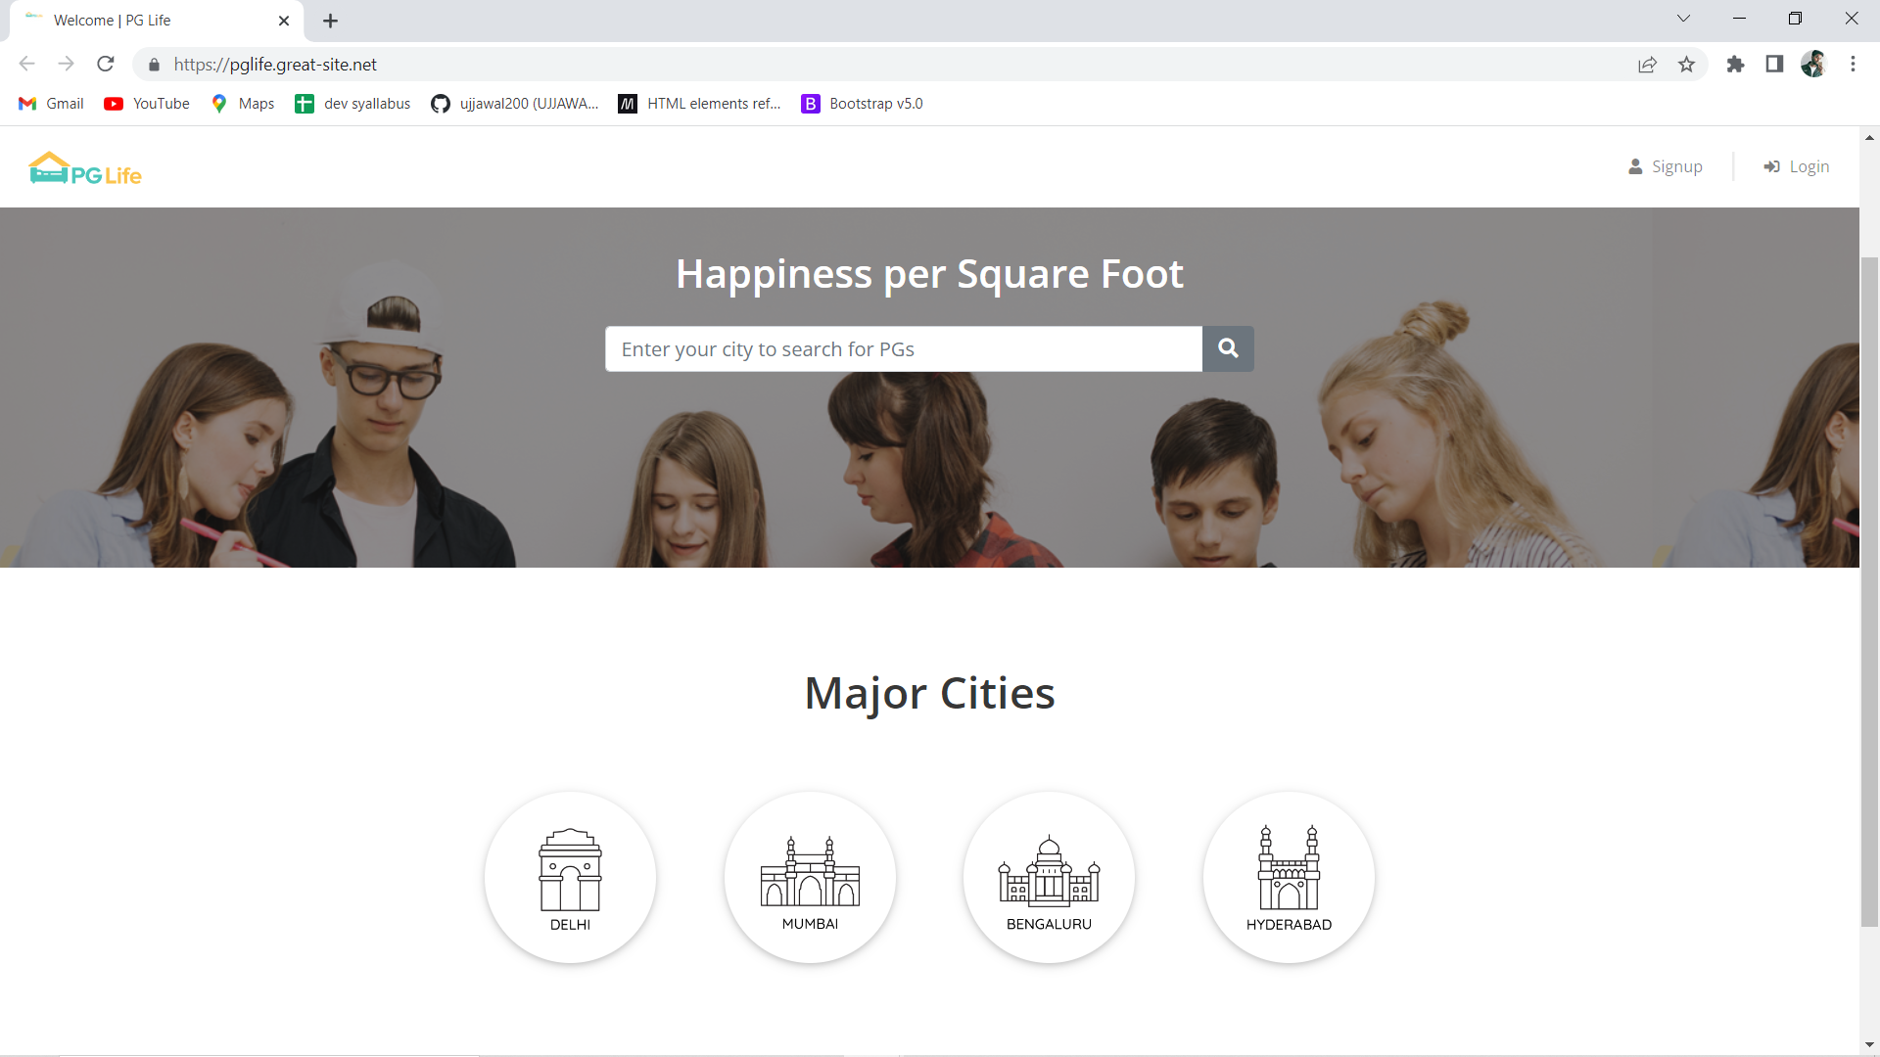Open the Signup link

(x=1665, y=166)
